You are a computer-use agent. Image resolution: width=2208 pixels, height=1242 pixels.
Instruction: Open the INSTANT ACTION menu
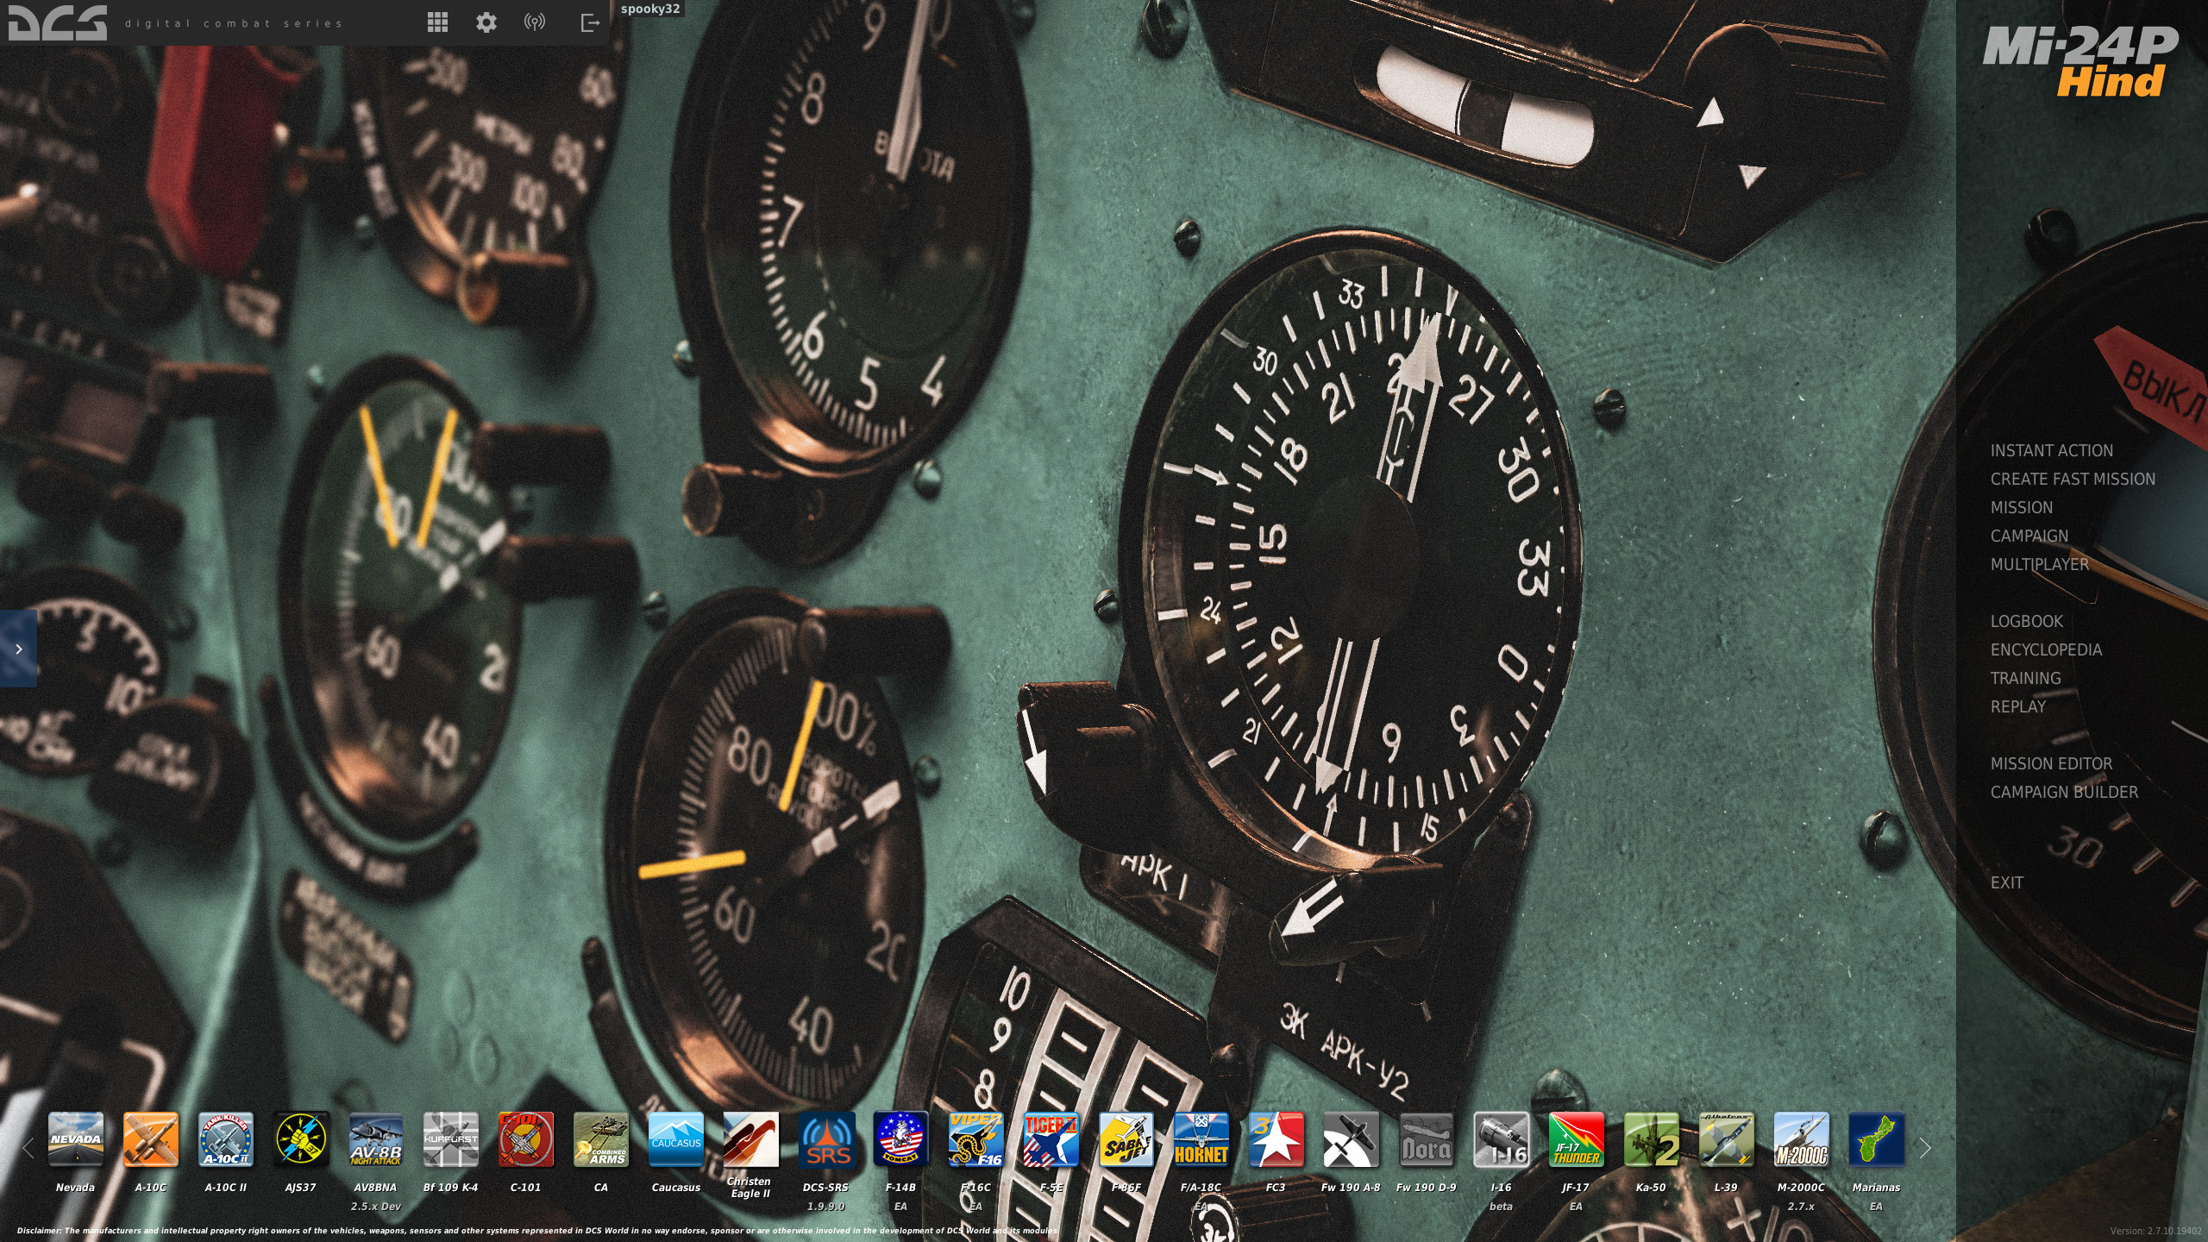2051,450
